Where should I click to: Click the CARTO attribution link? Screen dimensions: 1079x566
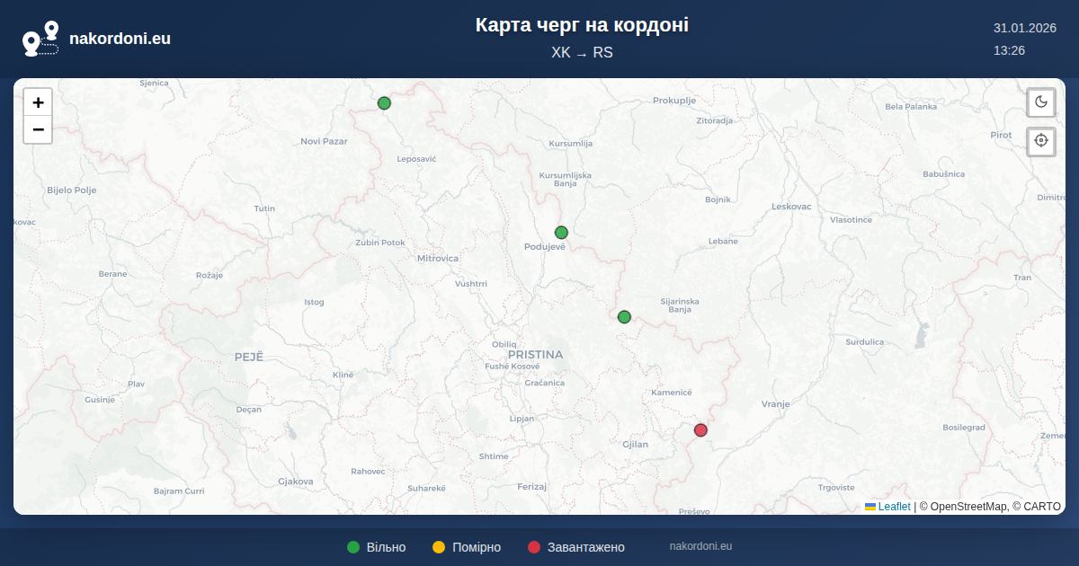1043,507
